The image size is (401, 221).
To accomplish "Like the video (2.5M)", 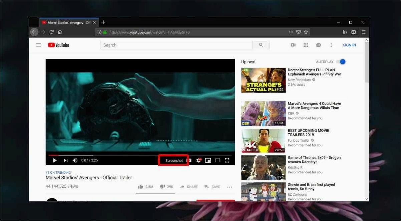I will pyautogui.click(x=145, y=187).
